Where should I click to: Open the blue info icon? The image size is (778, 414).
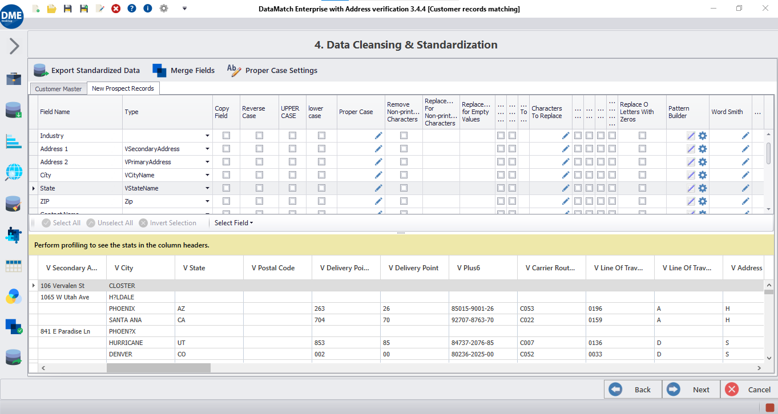[148, 9]
